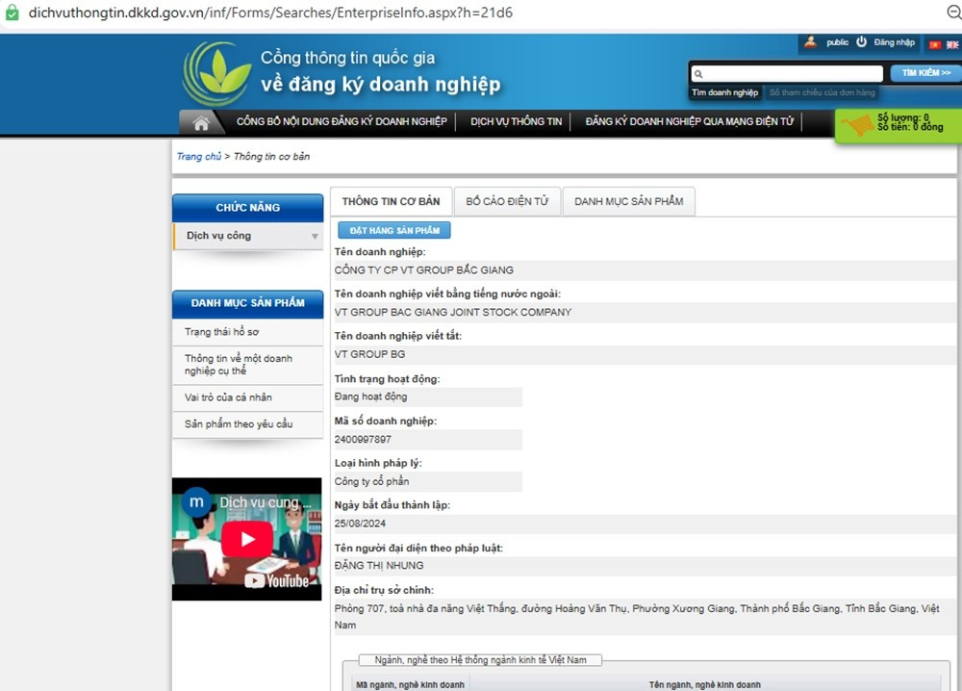
Task: Click the Đặt hàng sản phẩm button
Action: 394,231
